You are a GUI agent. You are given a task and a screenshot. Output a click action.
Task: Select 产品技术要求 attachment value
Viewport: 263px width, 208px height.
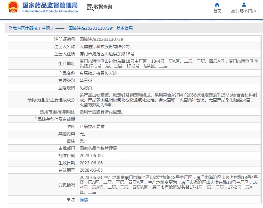click(92, 127)
